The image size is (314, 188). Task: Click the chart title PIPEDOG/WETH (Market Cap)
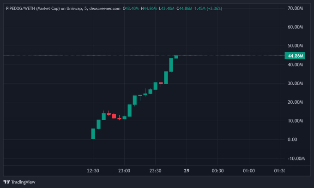(33, 8)
